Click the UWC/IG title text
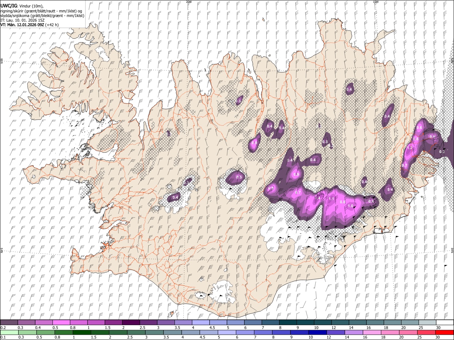The width and height of the screenshot is (454, 340). 9,6
